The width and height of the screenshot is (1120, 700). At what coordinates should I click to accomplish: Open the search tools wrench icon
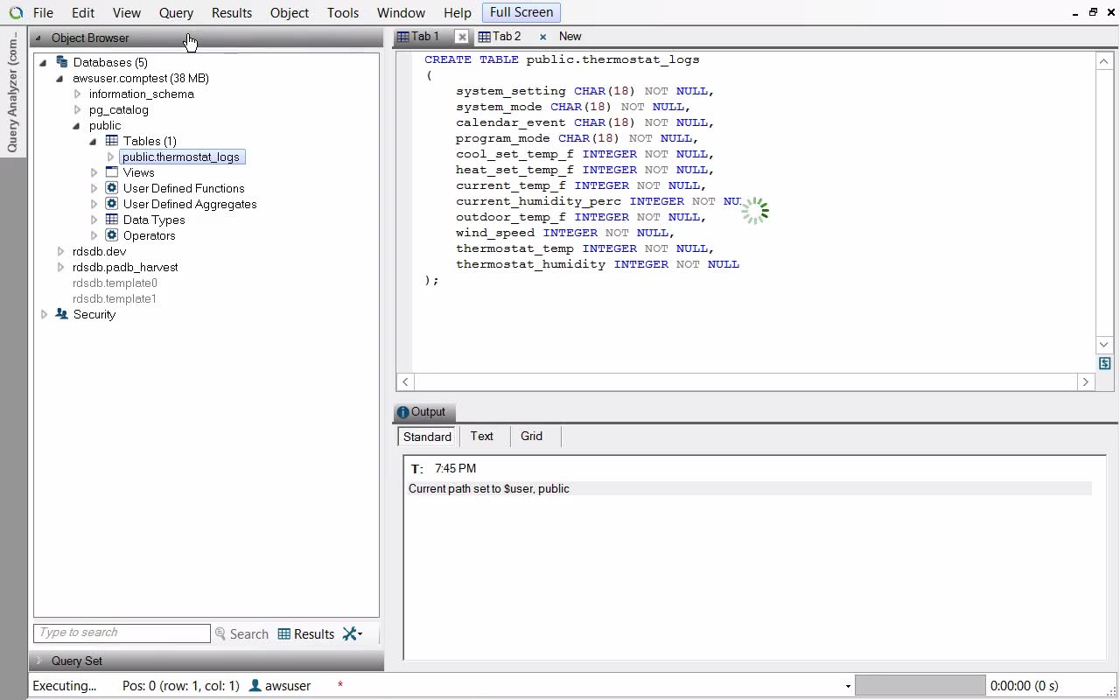352,633
